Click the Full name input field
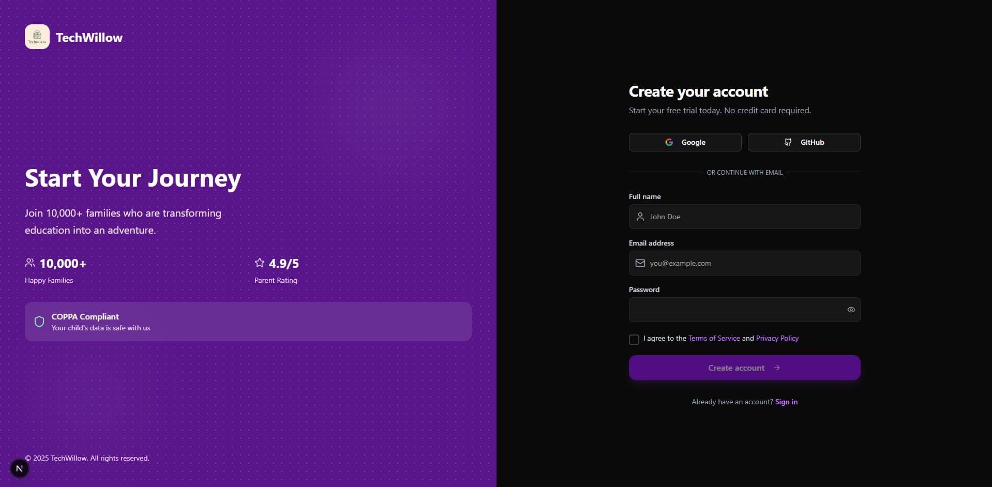The image size is (992, 487). pos(744,217)
